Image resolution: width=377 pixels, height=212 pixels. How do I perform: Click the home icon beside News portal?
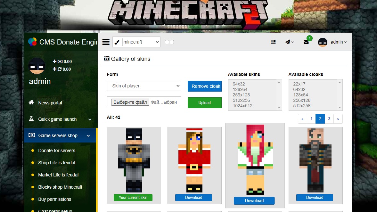click(31, 102)
